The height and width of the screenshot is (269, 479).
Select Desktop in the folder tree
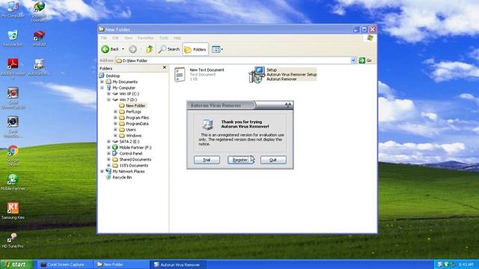tap(113, 75)
